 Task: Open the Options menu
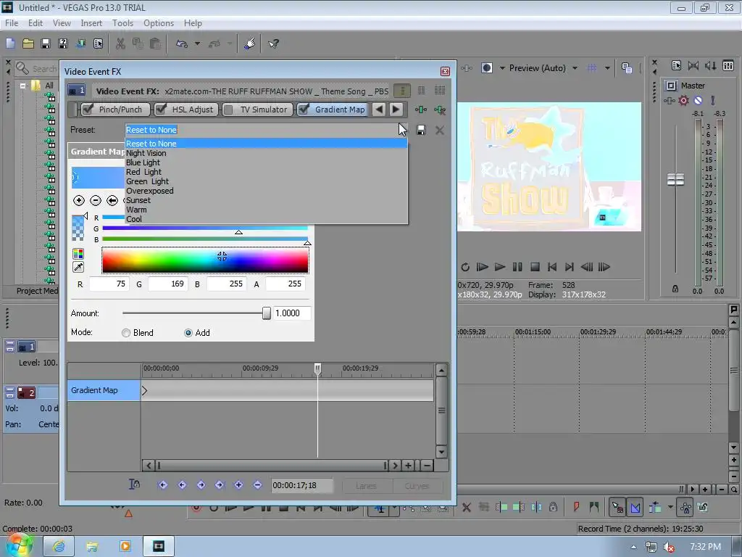tap(159, 22)
